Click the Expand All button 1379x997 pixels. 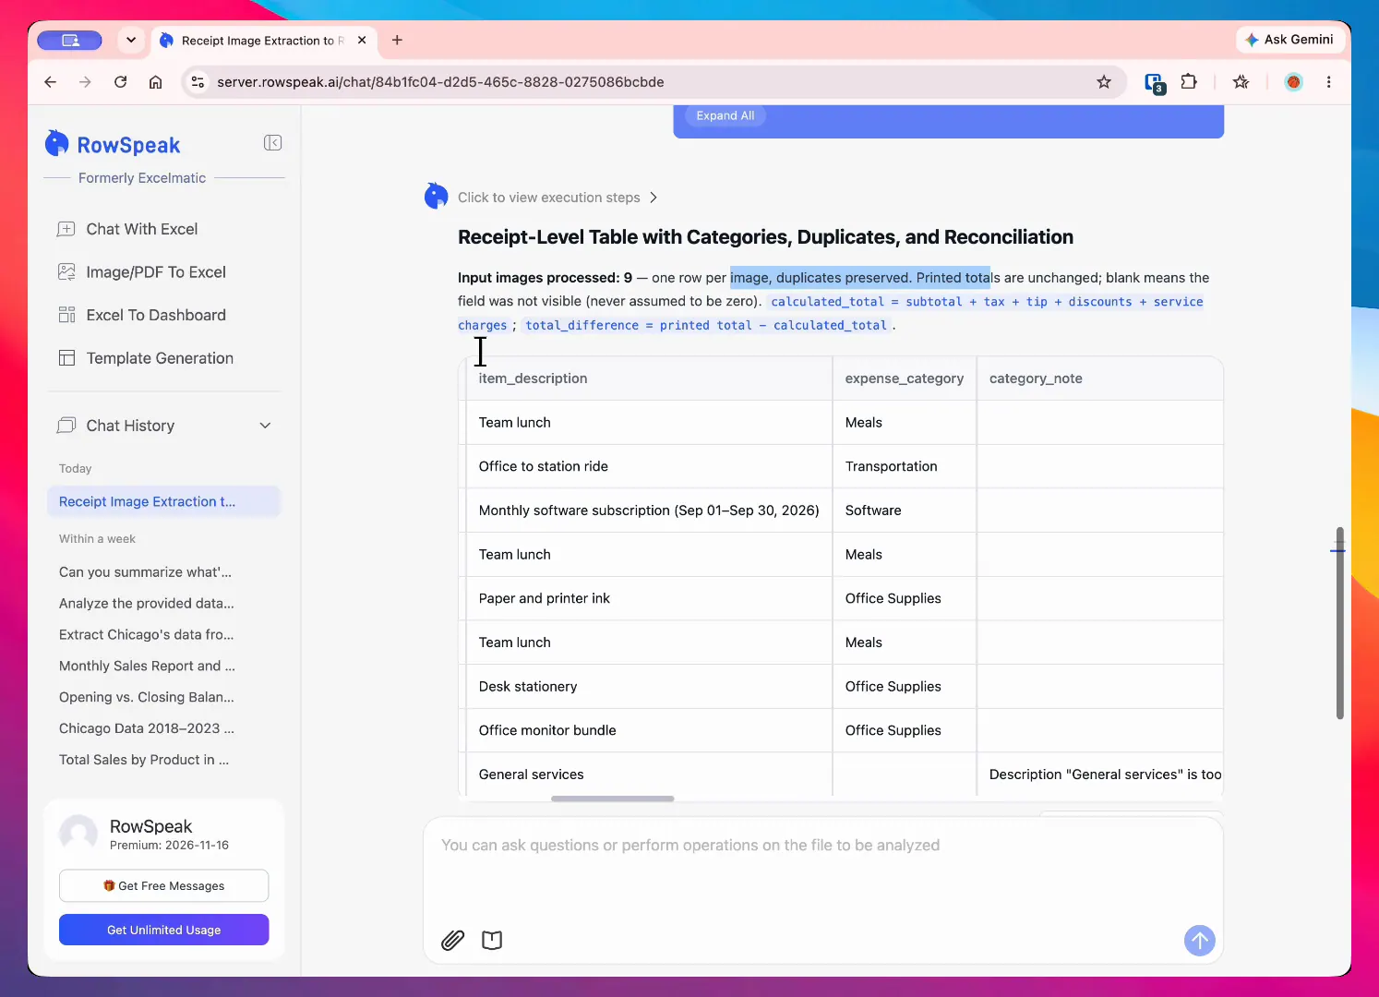[x=725, y=115]
